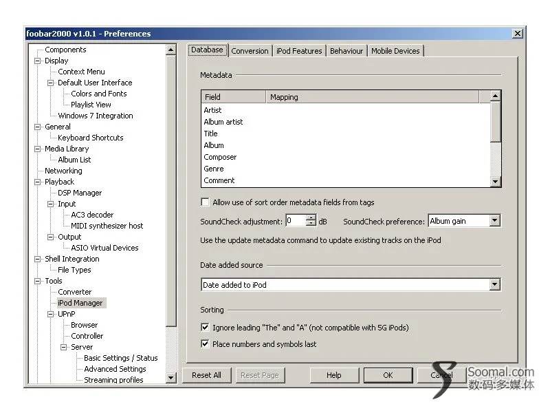Open the Networking preferences page

63,171
